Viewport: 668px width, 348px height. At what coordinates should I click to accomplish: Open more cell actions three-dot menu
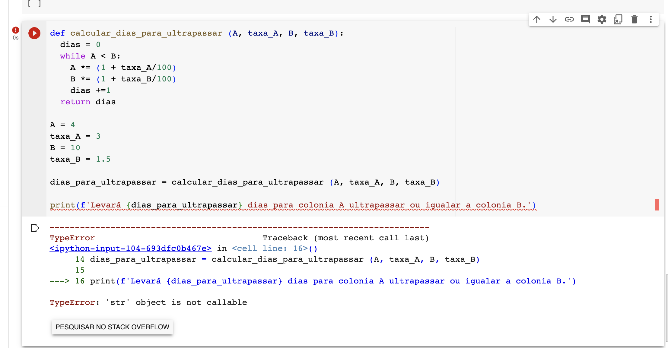[x=651, y=20]
